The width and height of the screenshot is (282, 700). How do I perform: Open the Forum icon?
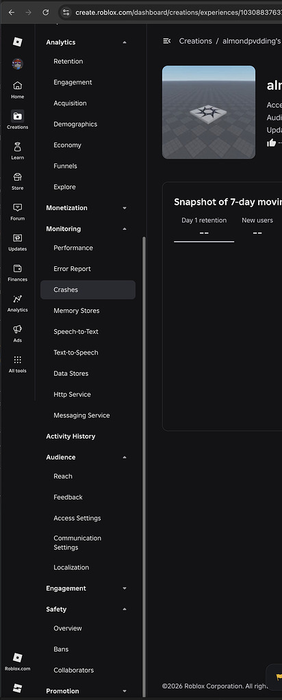pyautogui.click(x=17, y=211)
